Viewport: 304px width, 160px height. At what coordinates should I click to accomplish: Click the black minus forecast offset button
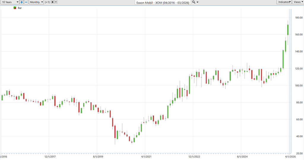(56, 2)
